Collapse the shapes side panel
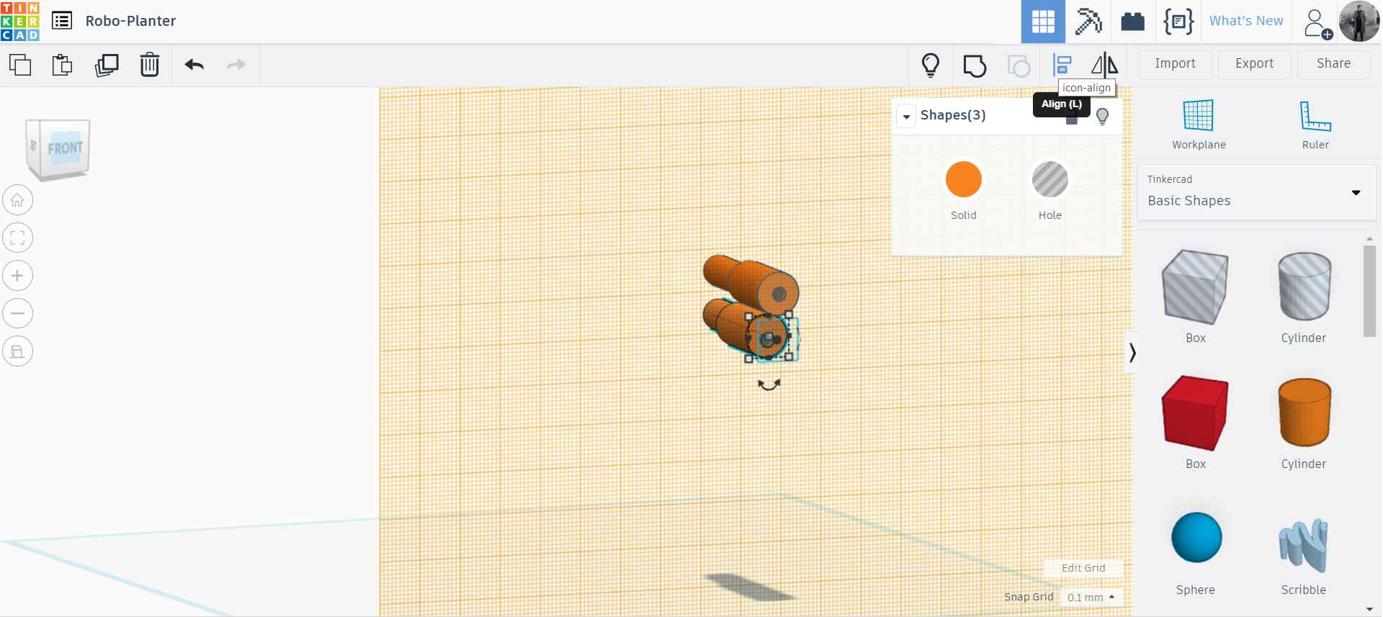The width and height of the screenshot is (1383, 617). pyautogui.click(x=1132, y=353)
